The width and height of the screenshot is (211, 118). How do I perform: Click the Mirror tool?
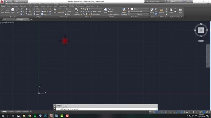pyautogui.click(x=37, y=12)
